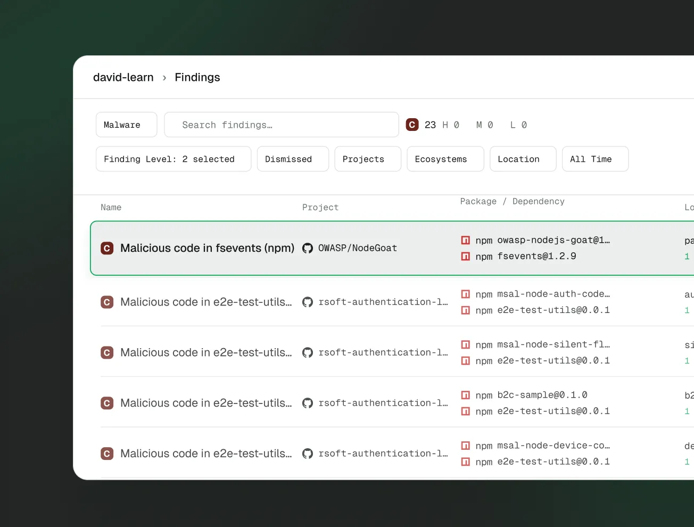Open the All Time date filter
694x527 pixels.
click(595, 159)
